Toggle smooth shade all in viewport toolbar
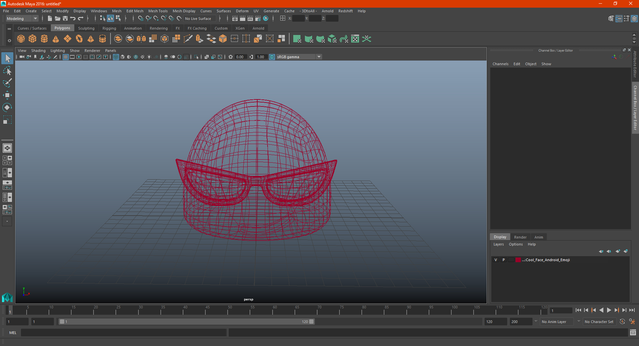 [x=122, y=57]
